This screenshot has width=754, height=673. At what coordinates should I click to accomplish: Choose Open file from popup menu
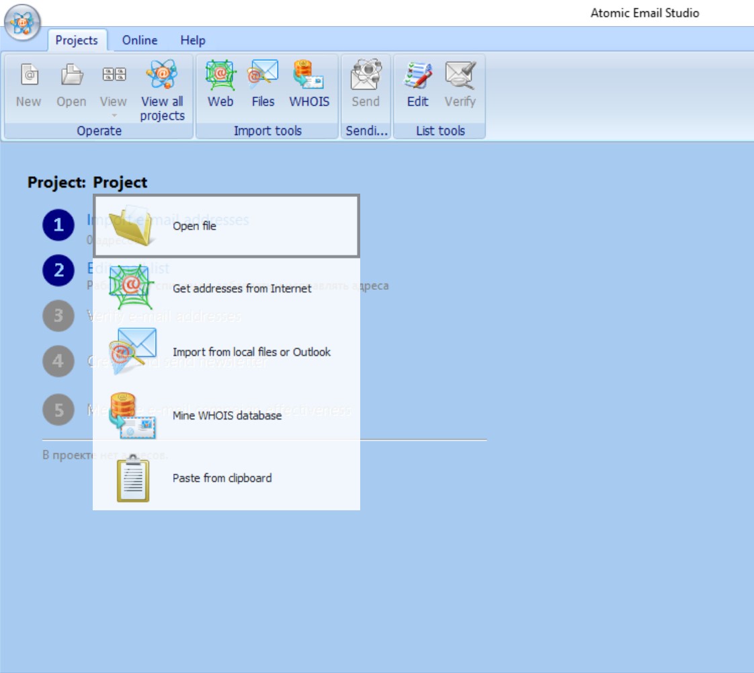(226, 226)
